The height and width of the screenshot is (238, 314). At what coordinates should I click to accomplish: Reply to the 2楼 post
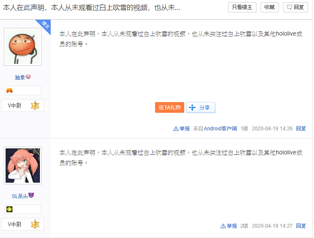pos(301,226)
